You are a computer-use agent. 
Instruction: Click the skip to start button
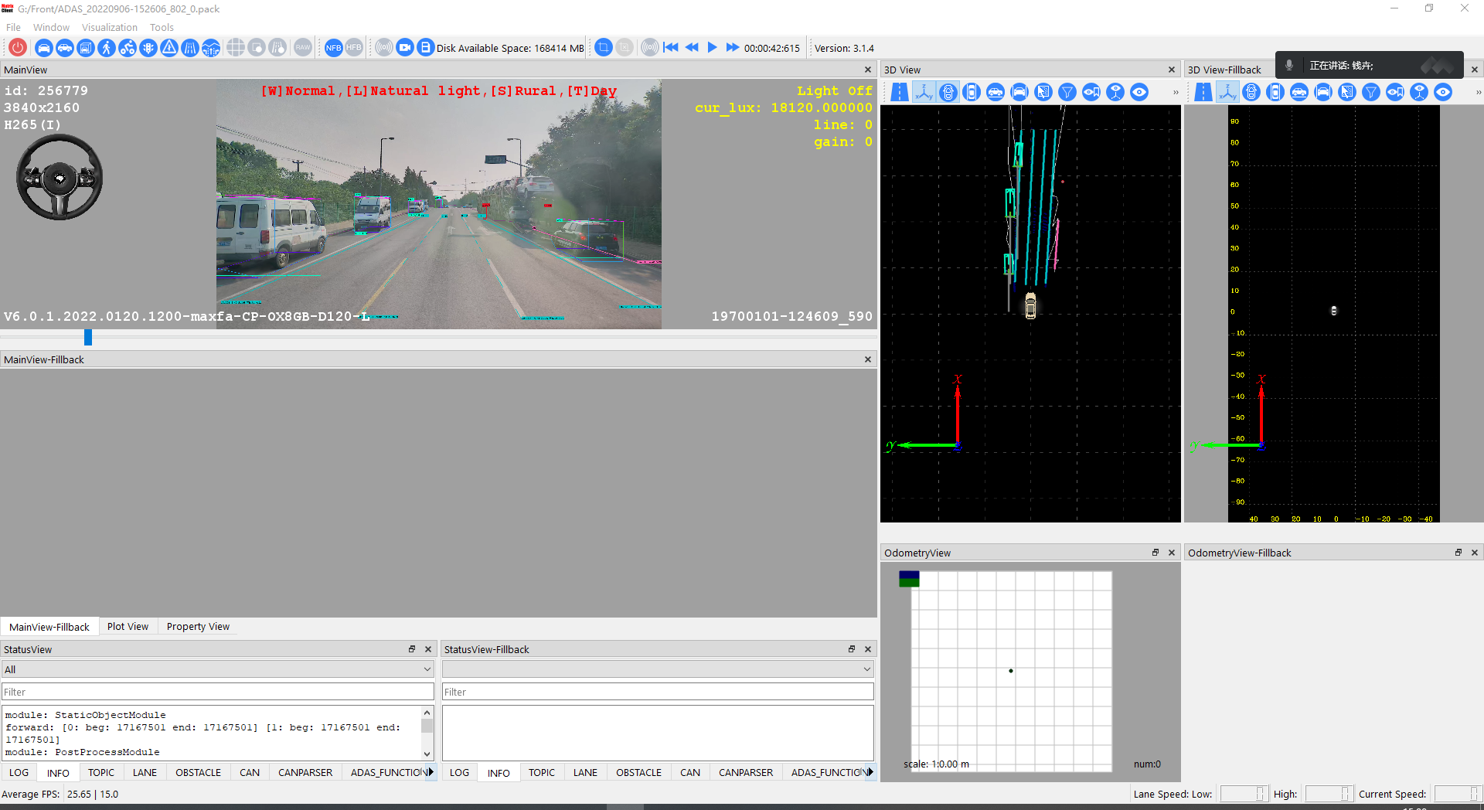671,48
